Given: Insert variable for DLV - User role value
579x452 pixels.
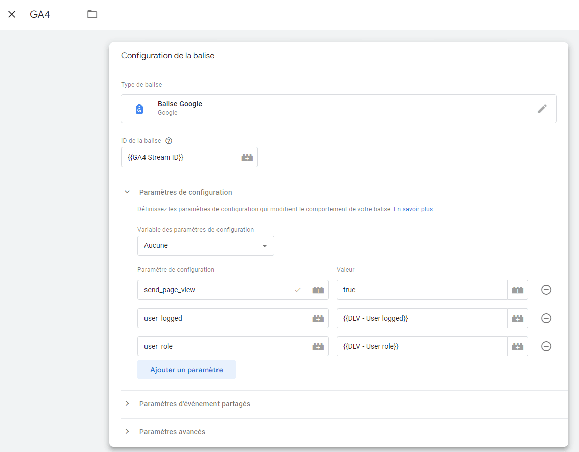Looking at the screenshot, I should [x=518, y=346].
